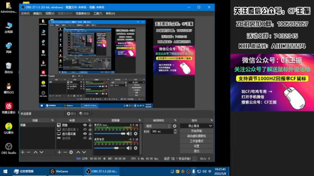Click the 时长 300 ms duration field
This screenshot has width=314, height=176.
click(162, 131)
